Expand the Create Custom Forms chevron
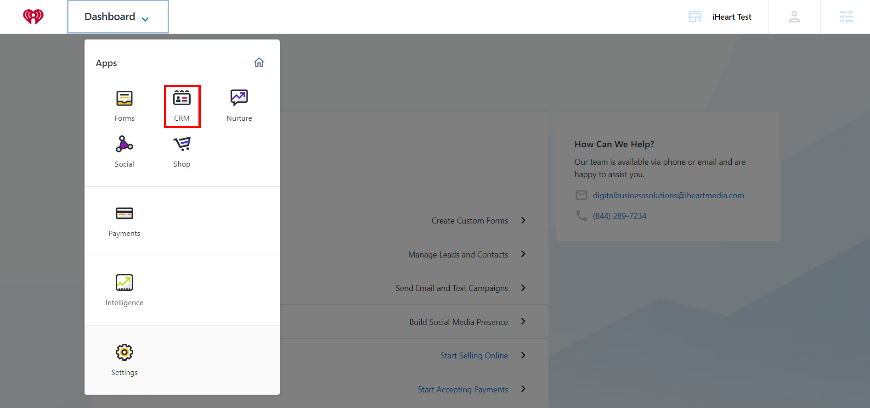 tap(523, 220)
